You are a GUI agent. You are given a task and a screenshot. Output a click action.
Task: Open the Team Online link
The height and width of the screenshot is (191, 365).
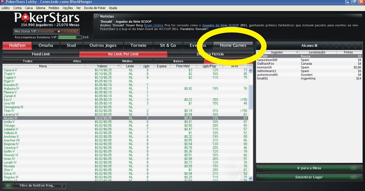tap(154, 25)
